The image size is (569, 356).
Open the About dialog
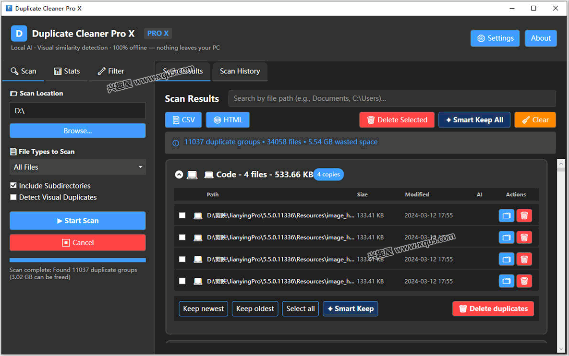pyautogui.click(x=541, y=38)
